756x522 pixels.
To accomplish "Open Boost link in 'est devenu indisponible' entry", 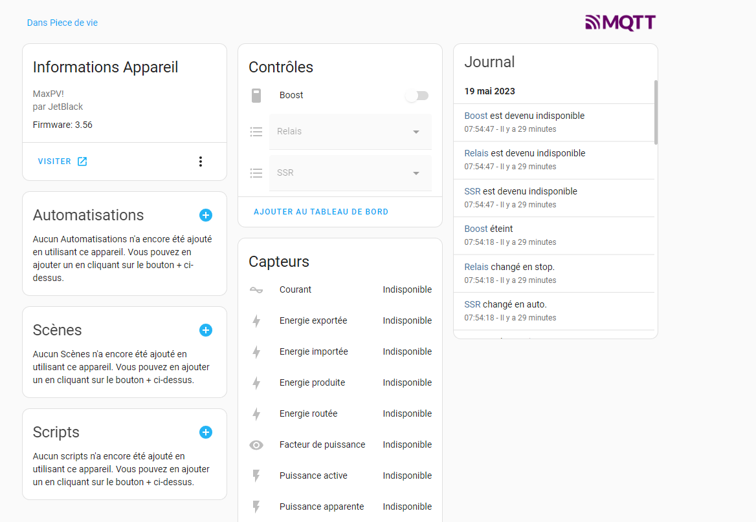I will (476, 116).
